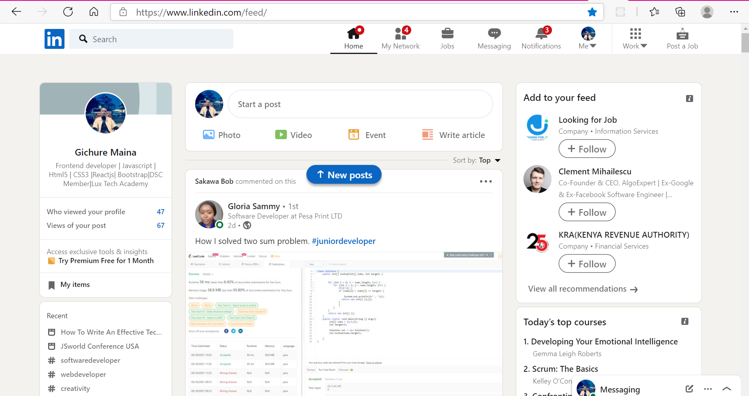749x396 pixels.
Task: View all recommendations link
Action: click(x=583, y=289)
